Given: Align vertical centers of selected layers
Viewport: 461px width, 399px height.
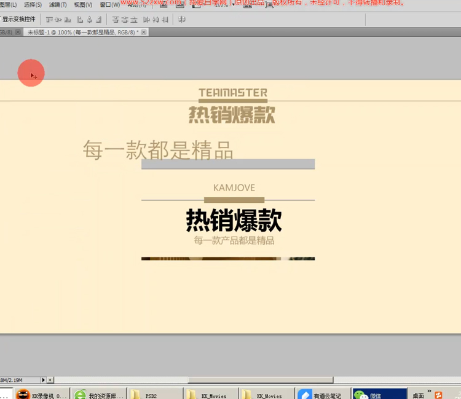Looking at the screenshot, I should [58, 20].
